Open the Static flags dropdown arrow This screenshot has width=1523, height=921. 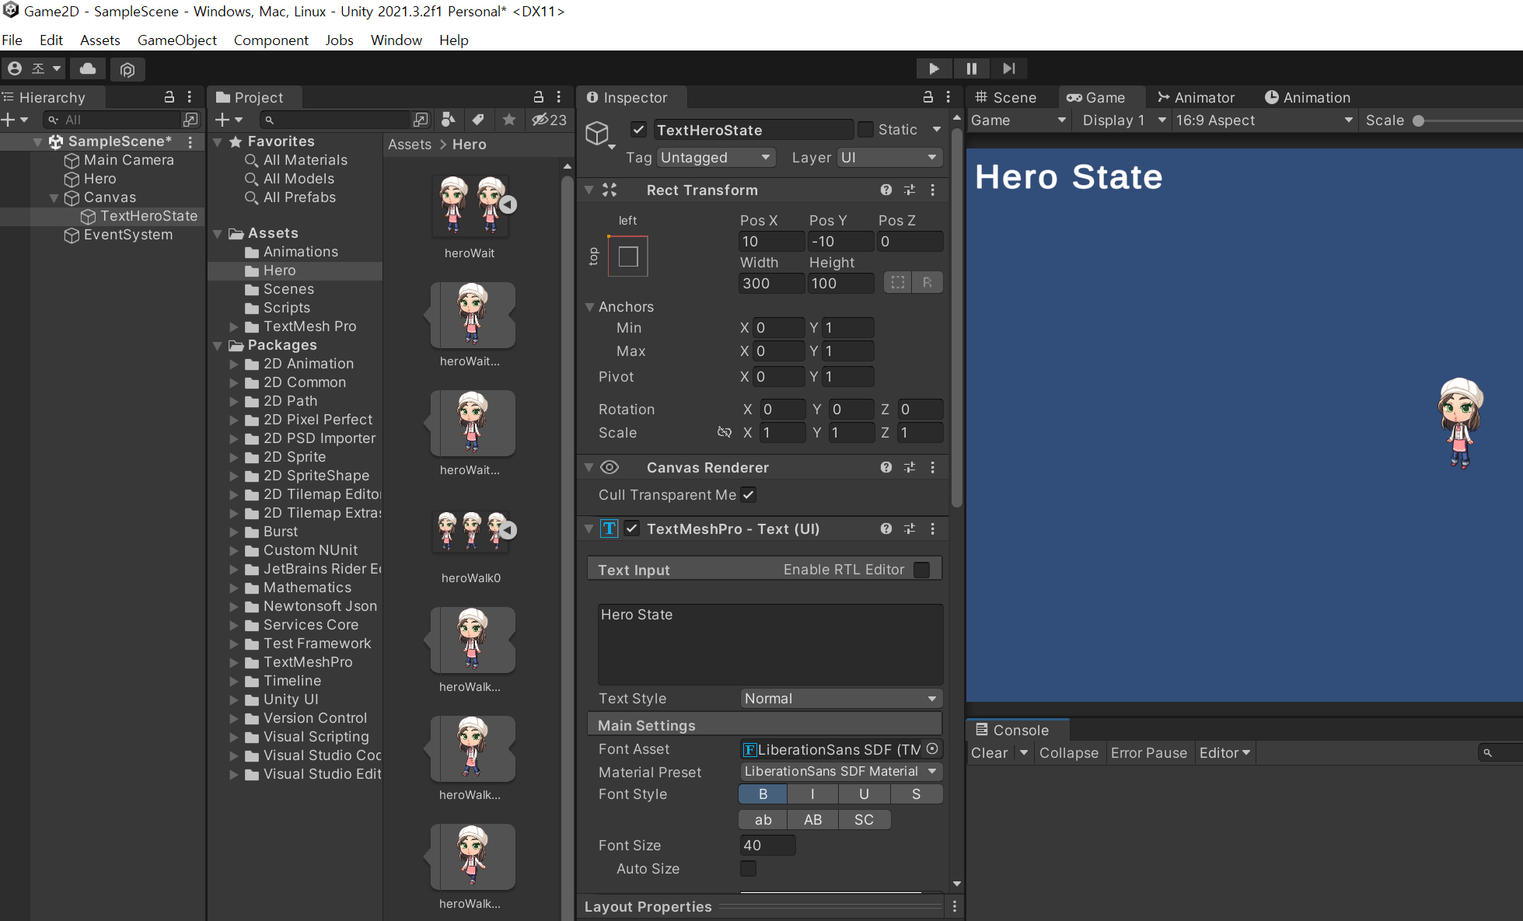click(937, 130)
